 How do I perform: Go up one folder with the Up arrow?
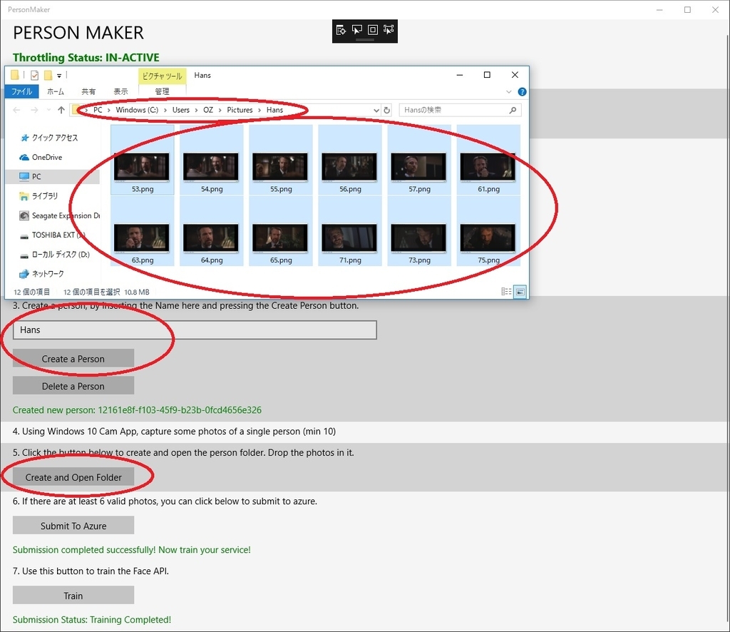(x=61, y=110)
